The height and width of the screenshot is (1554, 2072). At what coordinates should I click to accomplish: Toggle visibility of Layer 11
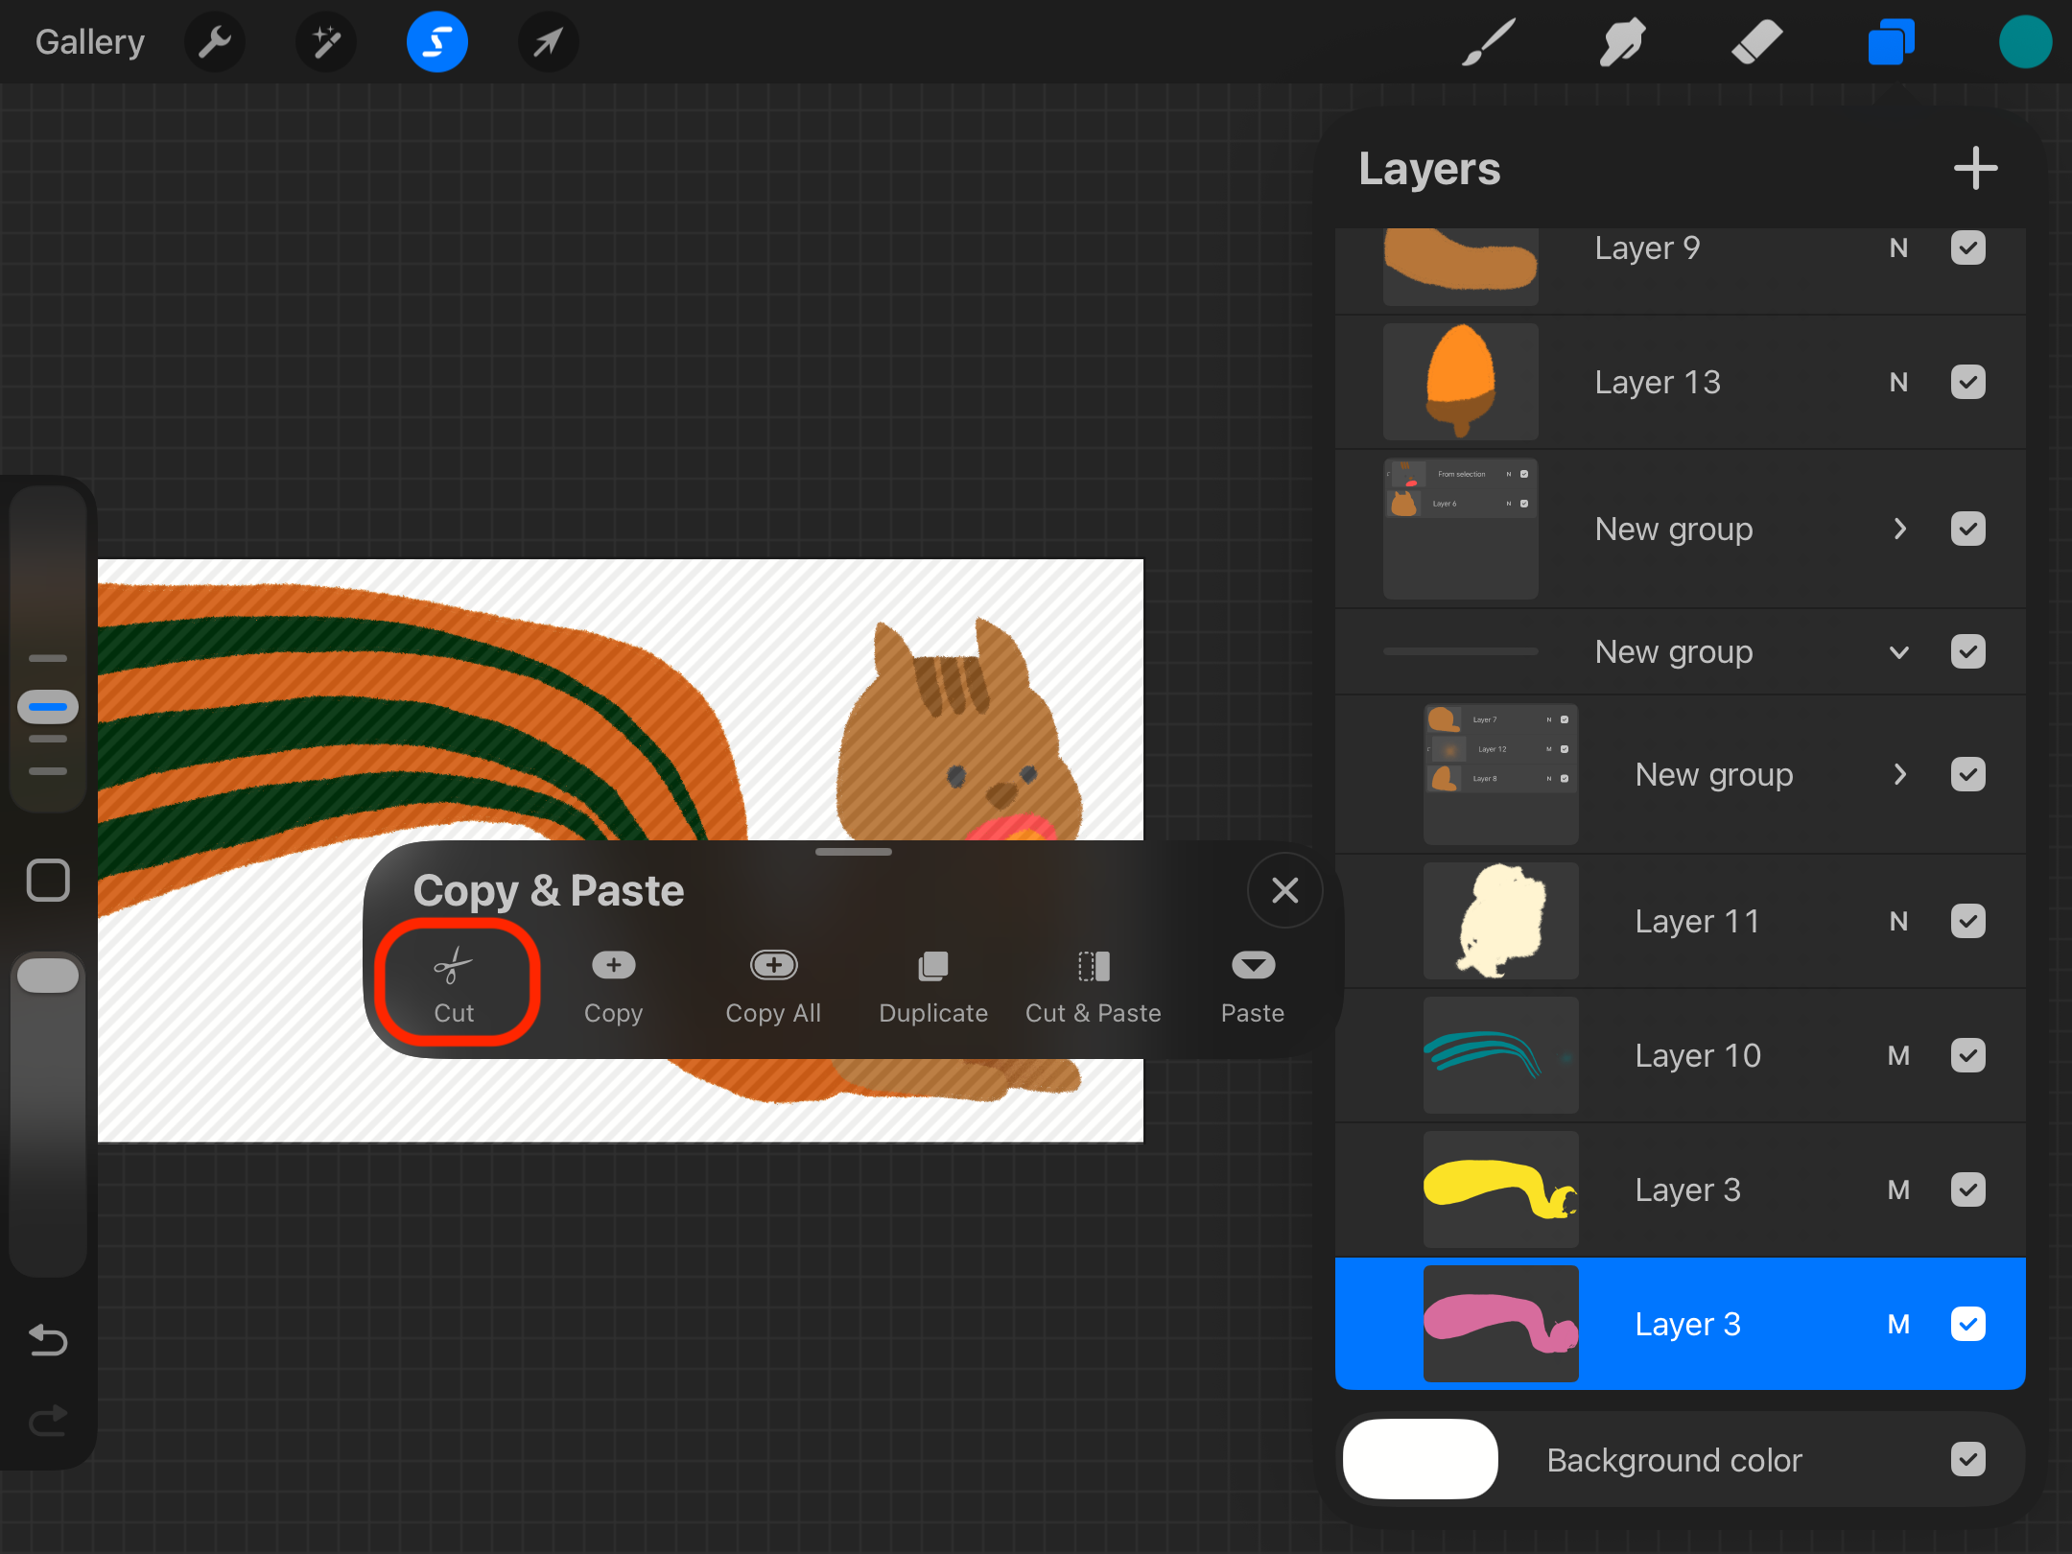tap(1967, 921)
